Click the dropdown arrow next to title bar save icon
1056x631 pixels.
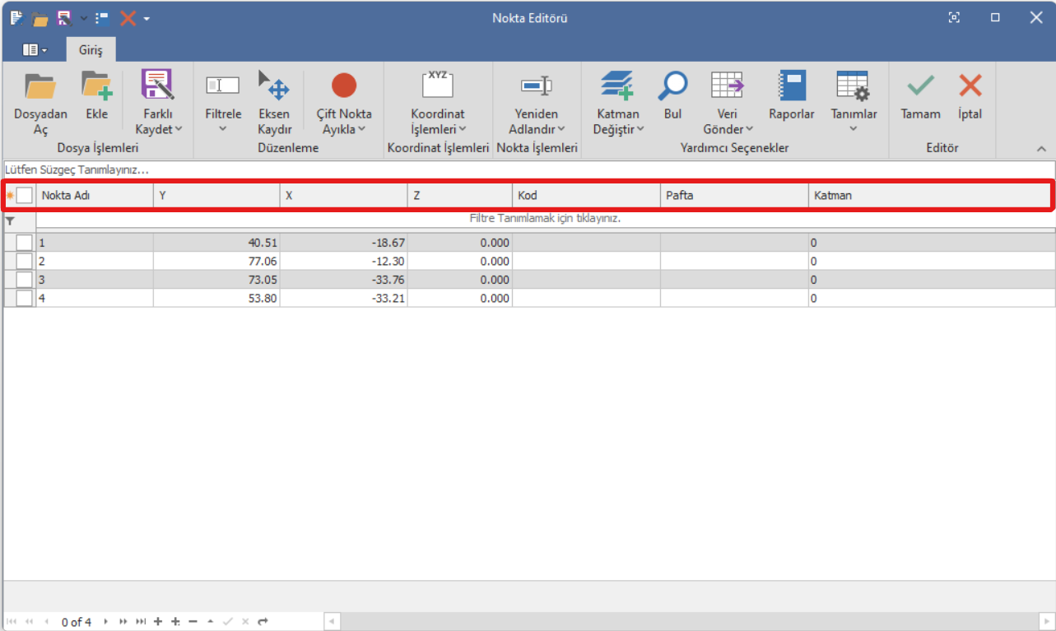[x=83, y=18]
